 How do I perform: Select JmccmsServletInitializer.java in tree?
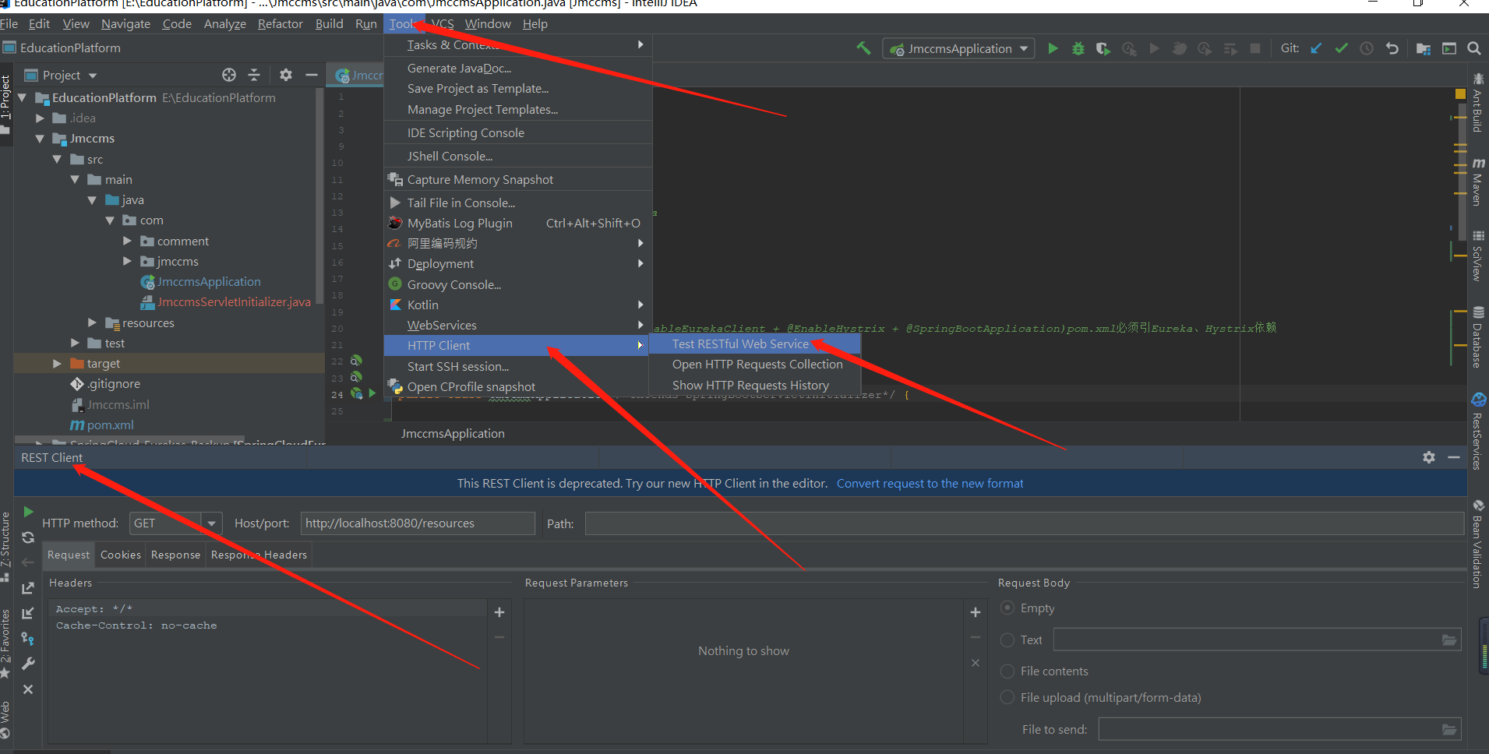(x=234, y=301)
